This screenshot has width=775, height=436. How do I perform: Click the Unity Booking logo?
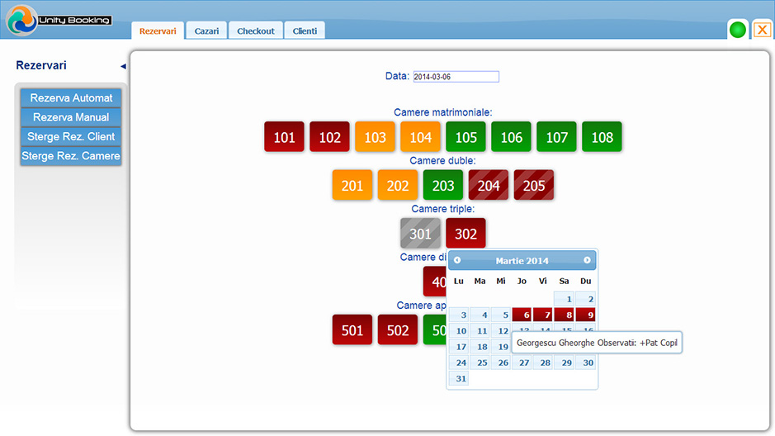58,20
